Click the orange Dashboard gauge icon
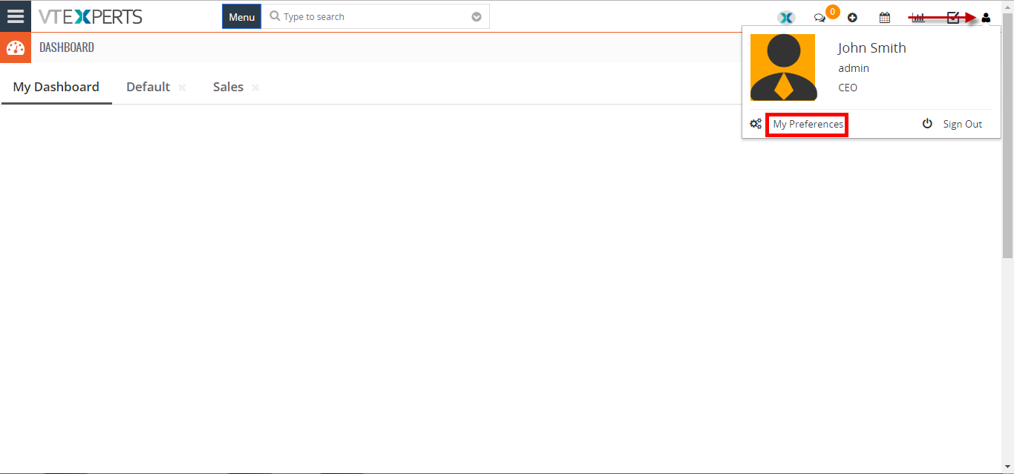The height and width of the screenshot is (474, 1014). pos(16,47)
